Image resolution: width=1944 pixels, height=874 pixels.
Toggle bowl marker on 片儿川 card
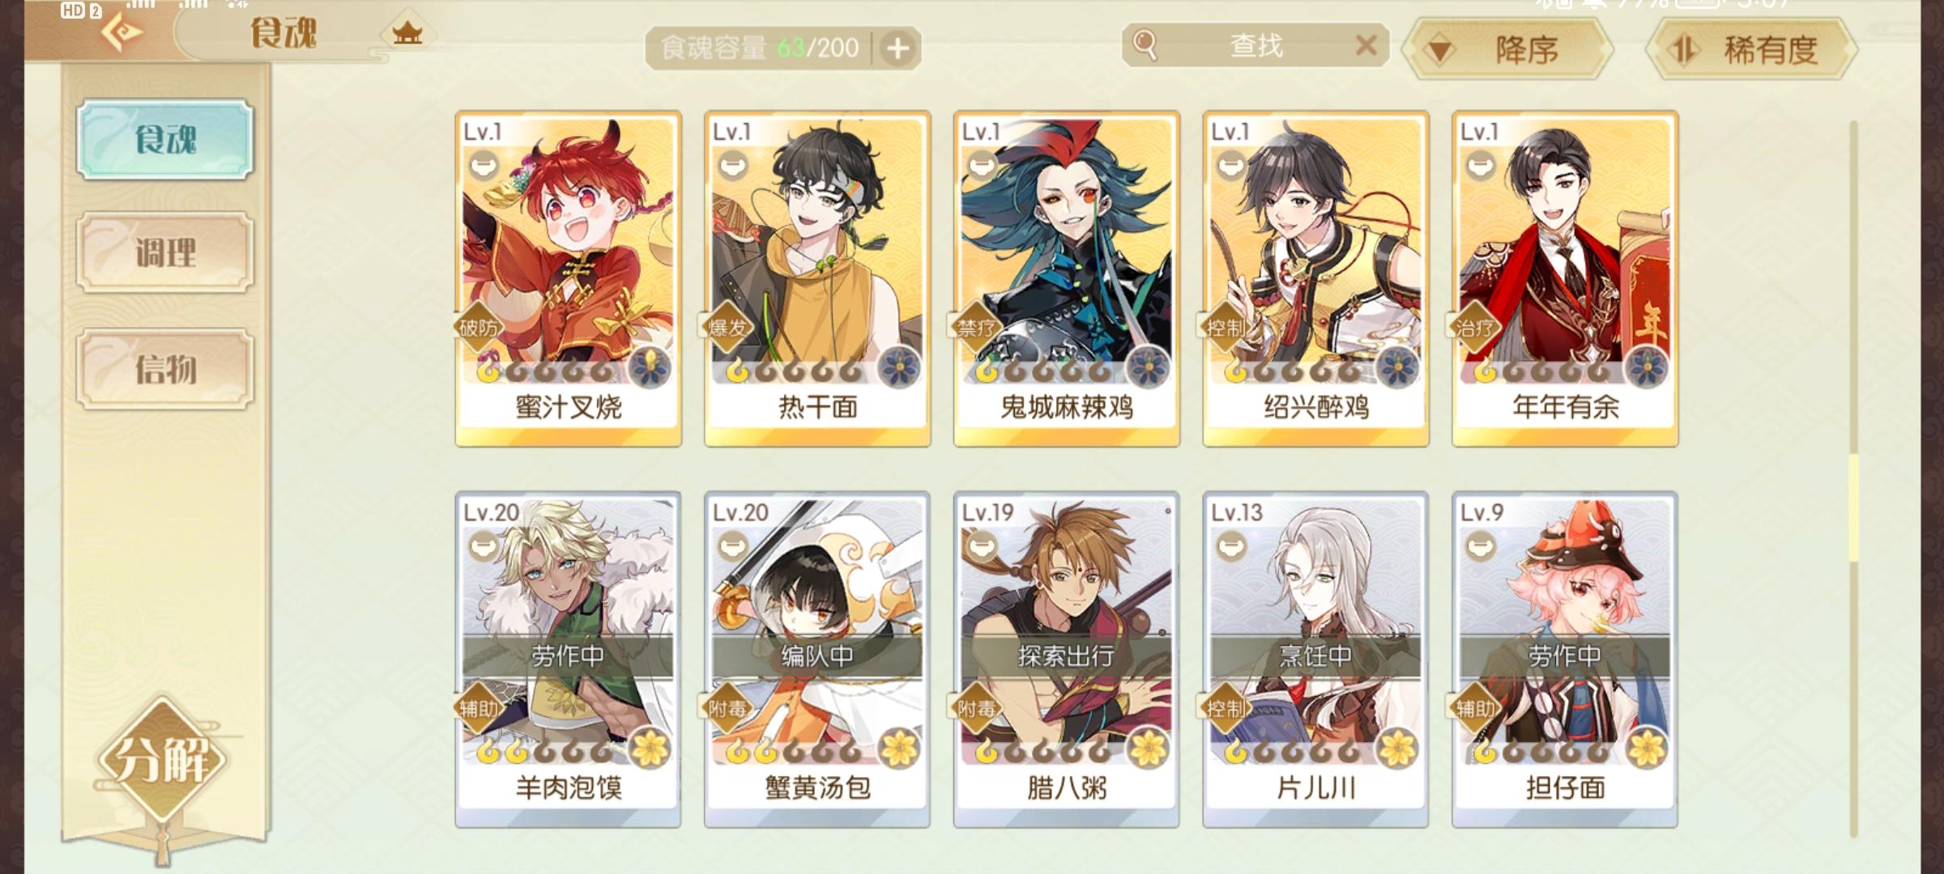coord(1230,547)
